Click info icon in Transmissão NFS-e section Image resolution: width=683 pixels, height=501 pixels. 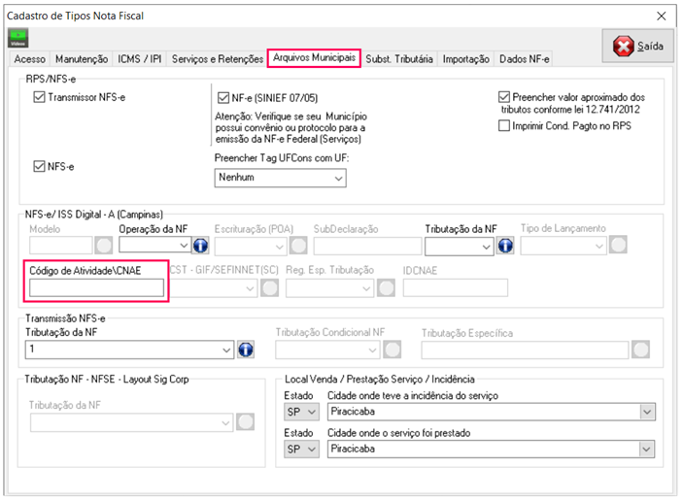coord(246,350)
